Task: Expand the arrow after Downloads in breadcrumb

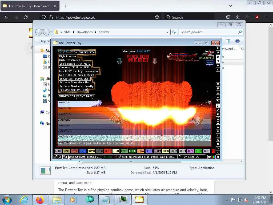Action: (96, 32)
